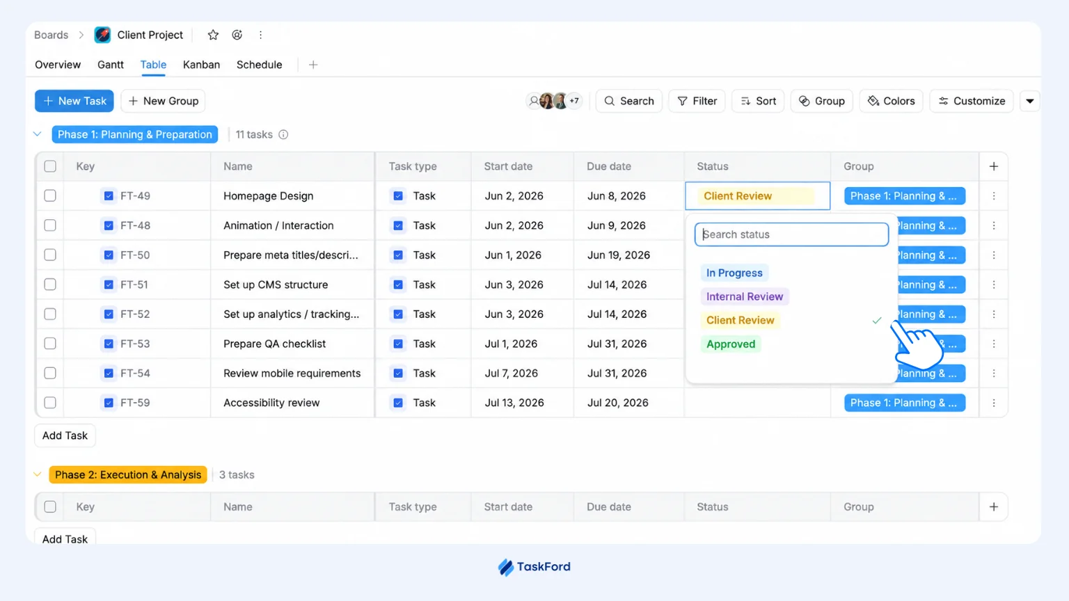Open row menu for FT-48 Animation / Interaction
The image size is (1069, 601).
tap(994, 225)
